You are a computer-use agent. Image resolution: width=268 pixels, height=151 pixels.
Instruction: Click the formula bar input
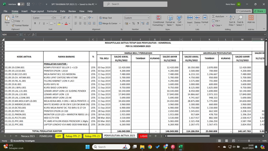point(150,35)
